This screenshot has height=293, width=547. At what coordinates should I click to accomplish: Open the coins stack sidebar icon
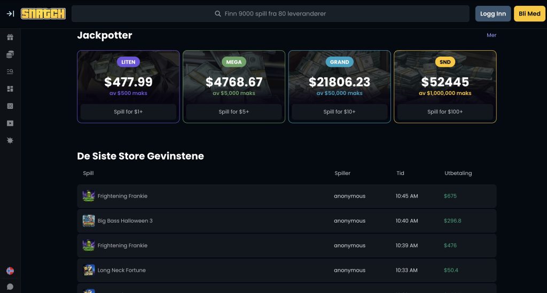10,54
